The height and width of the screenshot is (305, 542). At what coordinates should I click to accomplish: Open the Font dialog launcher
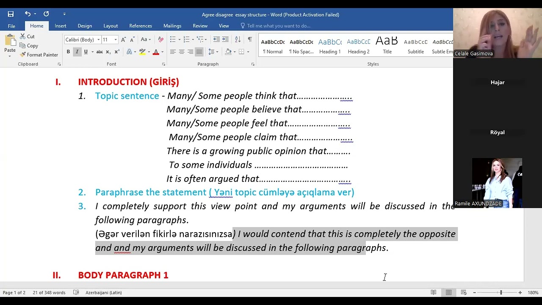[x=163, y=64]
